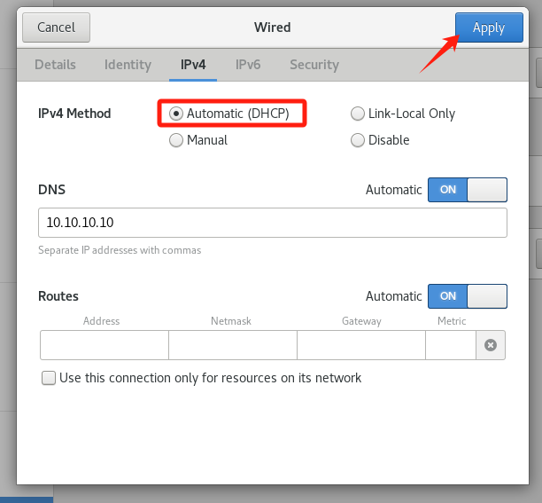The height and width of the screenshot is (503, 542).
Task: Select Link-Local Only option
Action: coord(358,114)
